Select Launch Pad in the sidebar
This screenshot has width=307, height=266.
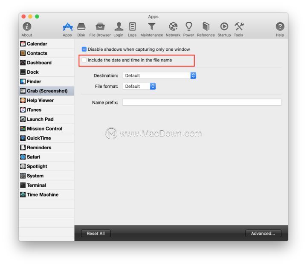coord(46,119)
